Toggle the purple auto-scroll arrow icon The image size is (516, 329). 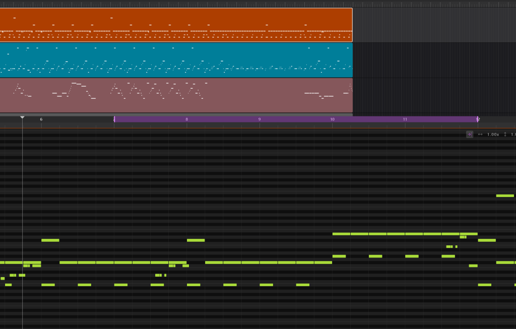(469, 135)
